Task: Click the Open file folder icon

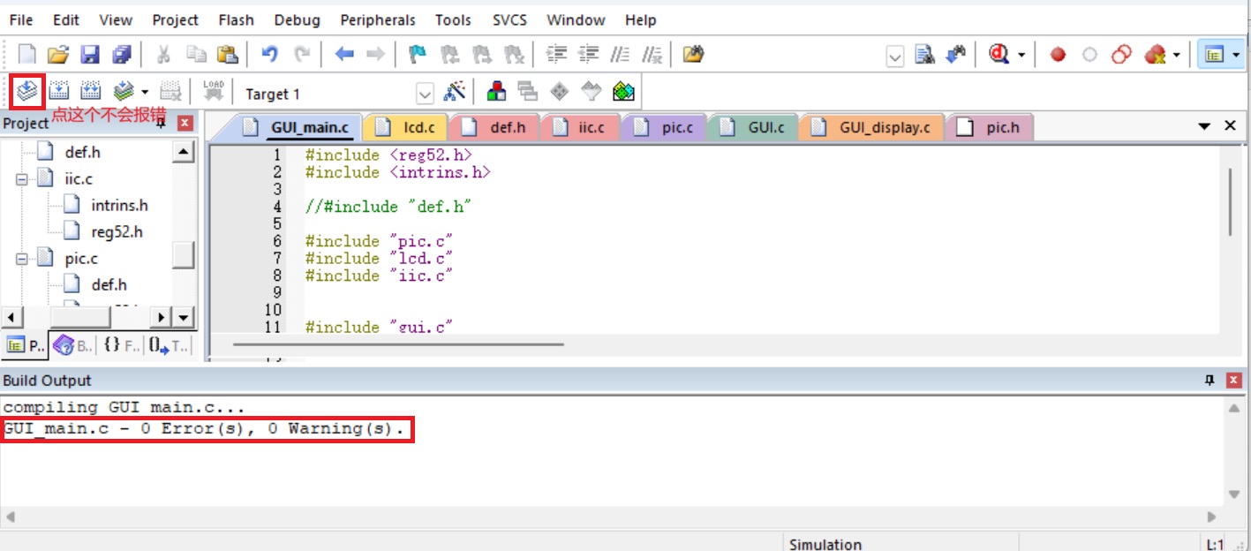Action: 58,55
